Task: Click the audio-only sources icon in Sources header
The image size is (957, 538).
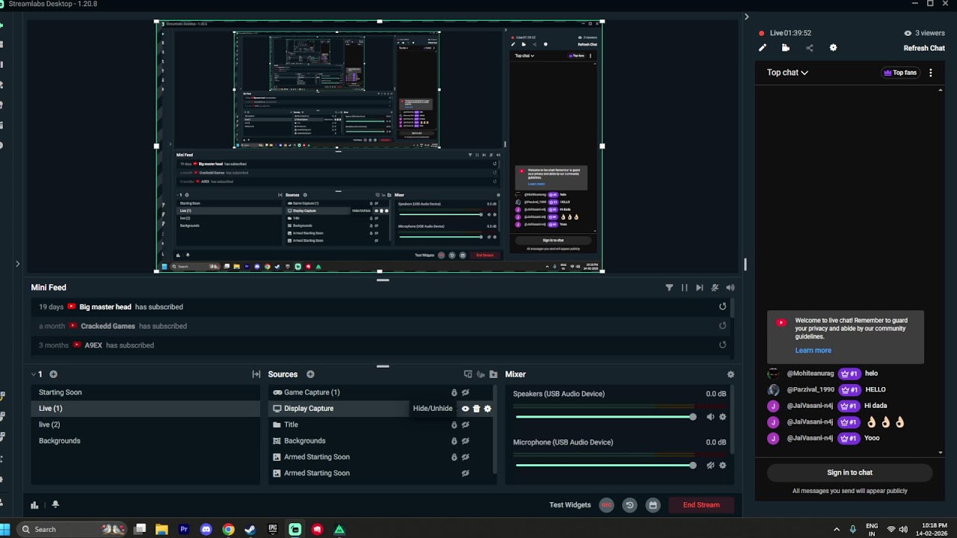Action: [481, 374]
